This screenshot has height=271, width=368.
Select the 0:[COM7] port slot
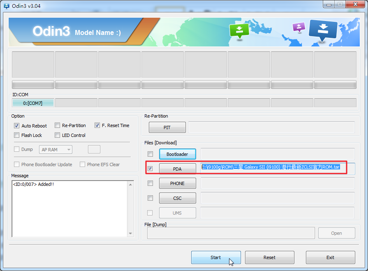click(x=33, y=103)
